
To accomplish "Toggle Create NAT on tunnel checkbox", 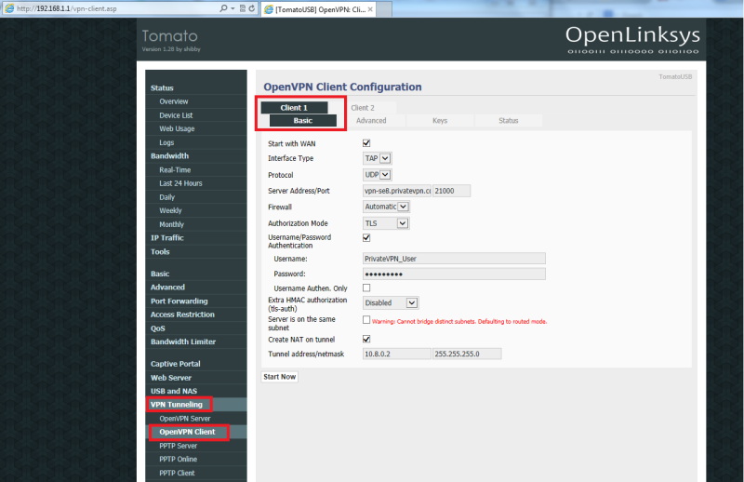I will click(366, 339).
